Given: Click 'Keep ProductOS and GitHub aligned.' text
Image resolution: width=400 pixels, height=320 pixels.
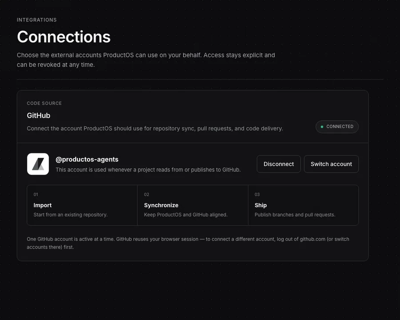Looking at the screenshot, I should pyautogui.click(x=186, y=215).
